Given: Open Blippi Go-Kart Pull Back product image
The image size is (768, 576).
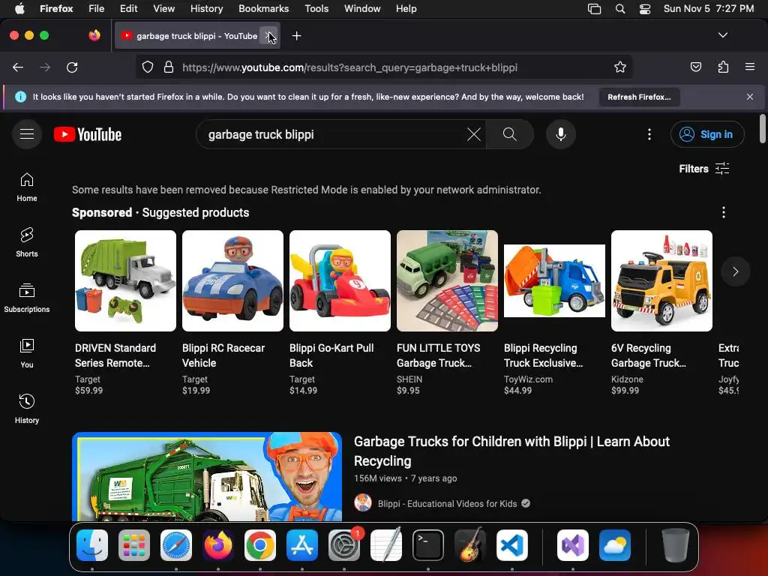Looking at the screenshot, I should 340,280.
